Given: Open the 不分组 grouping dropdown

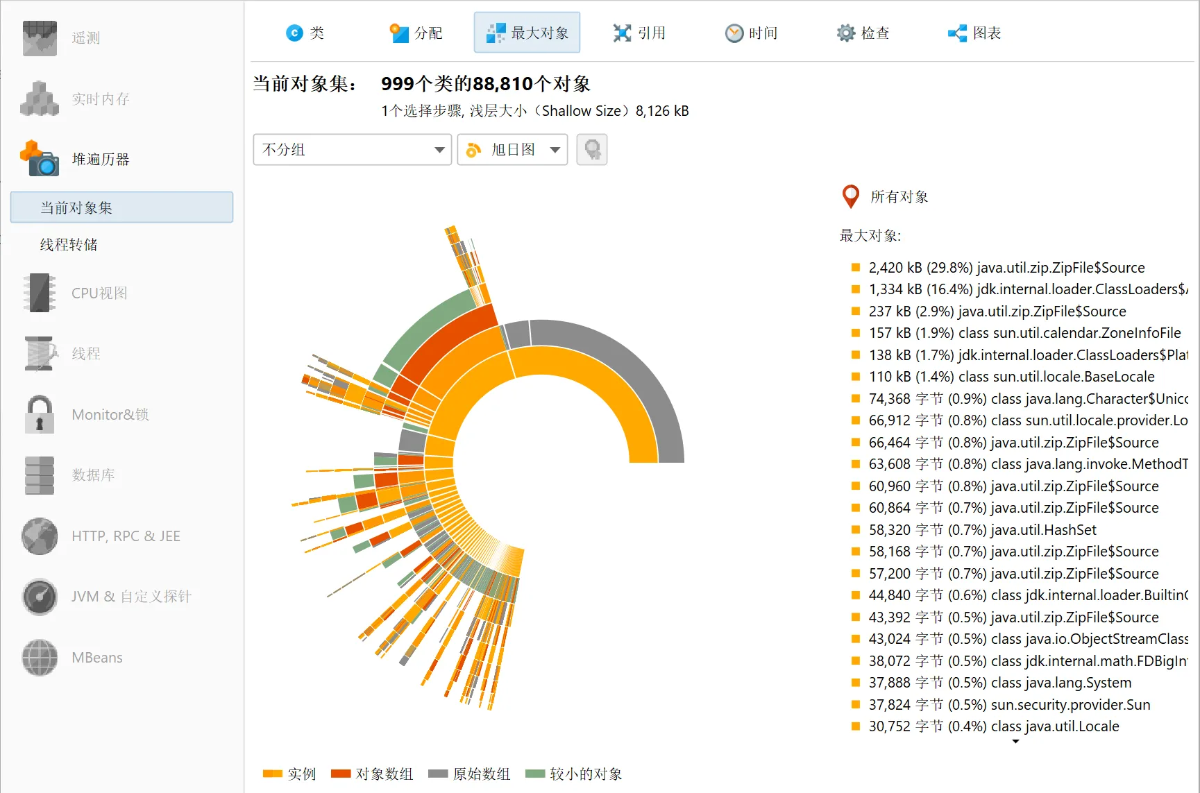Looking at the screenshot, I should click(350, 149).
